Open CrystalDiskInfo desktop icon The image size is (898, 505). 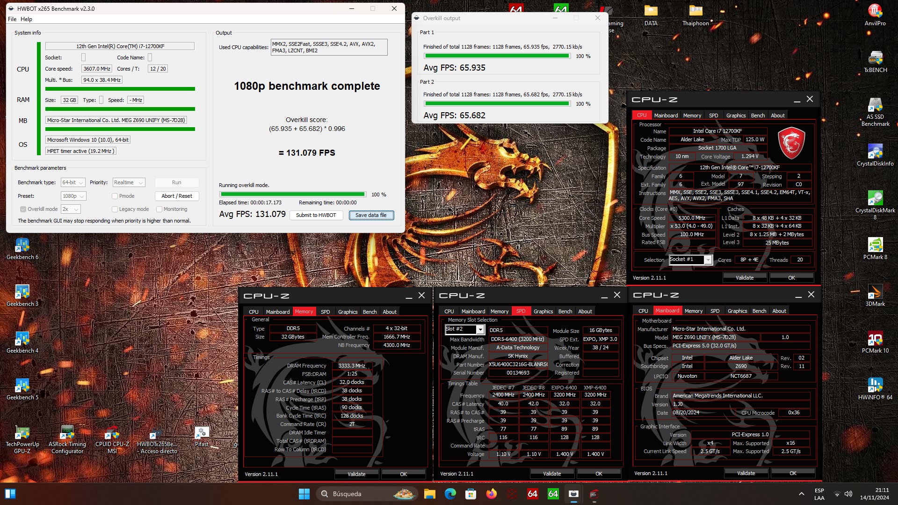click(875, 155)
